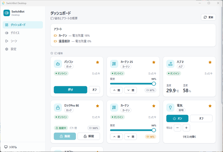Click the カーテン 25 curtain icon
This screenshot has height=152, width=223.
[114, 64]
